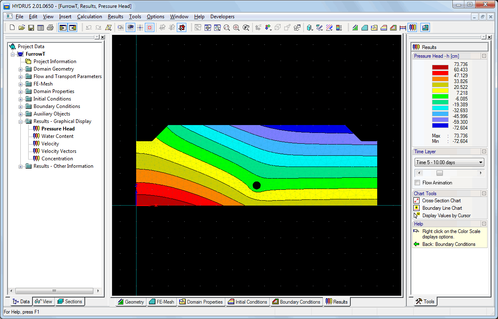Click the color scale display options icon
498x319 pixels.
point(339,28)
